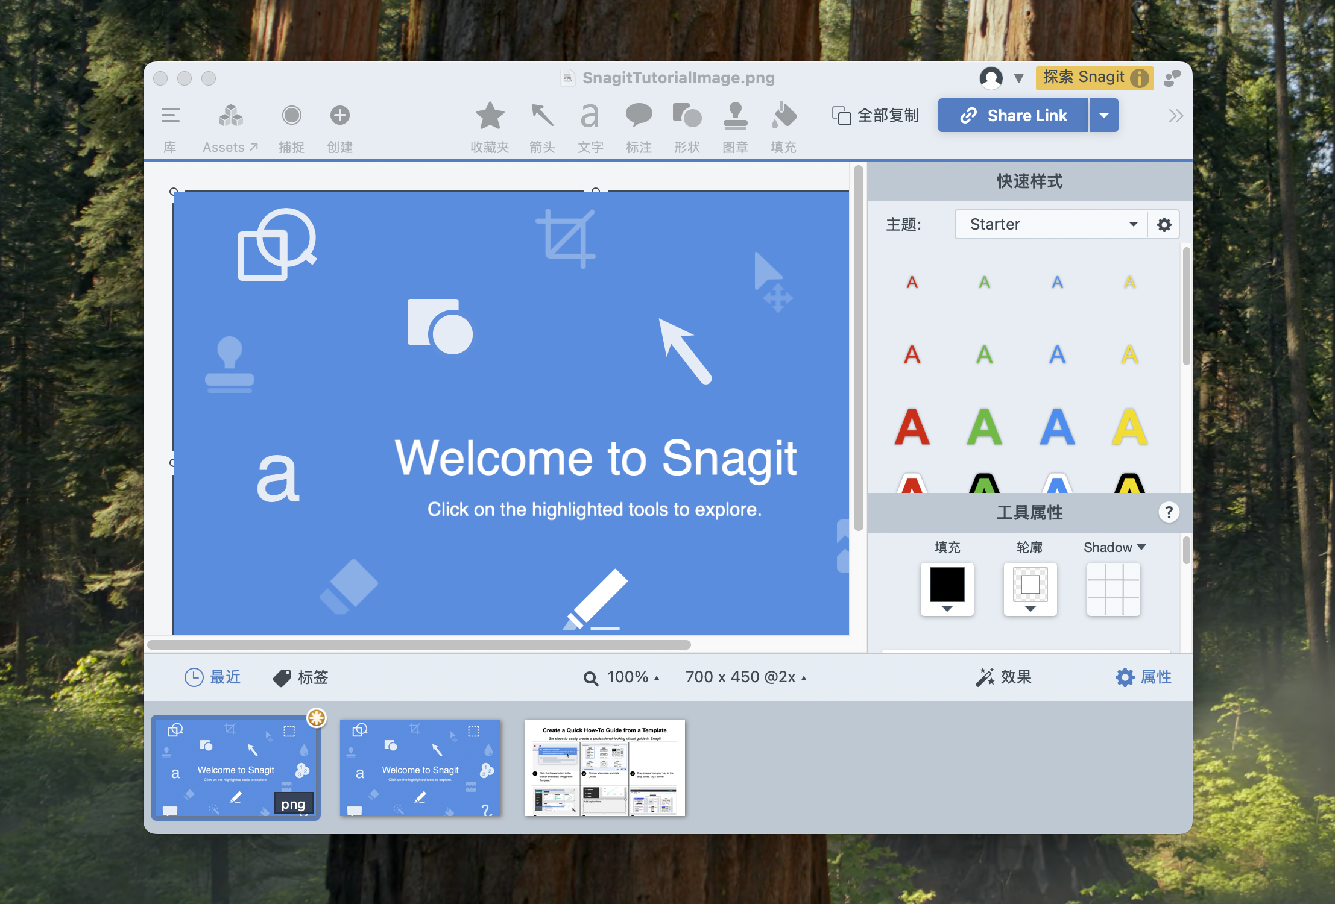The width and height of the screenshot is (1335, 904).
Task: Open the Shadow direction grid
Action: click(1114, 589)
